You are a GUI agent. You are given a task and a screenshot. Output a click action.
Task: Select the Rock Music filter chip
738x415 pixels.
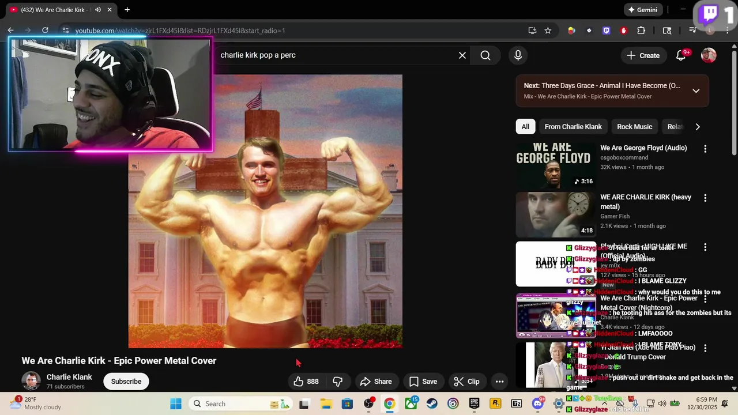point(634,127)
